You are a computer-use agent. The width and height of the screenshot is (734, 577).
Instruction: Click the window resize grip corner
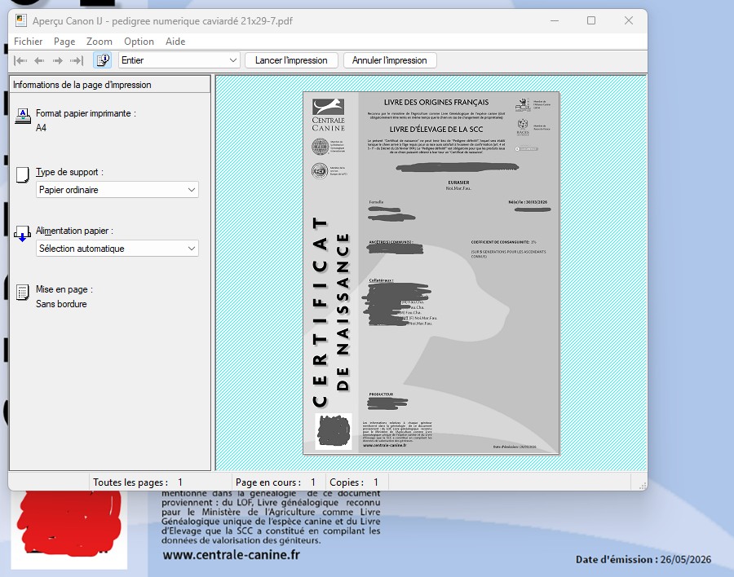click(x=643, y=485)
